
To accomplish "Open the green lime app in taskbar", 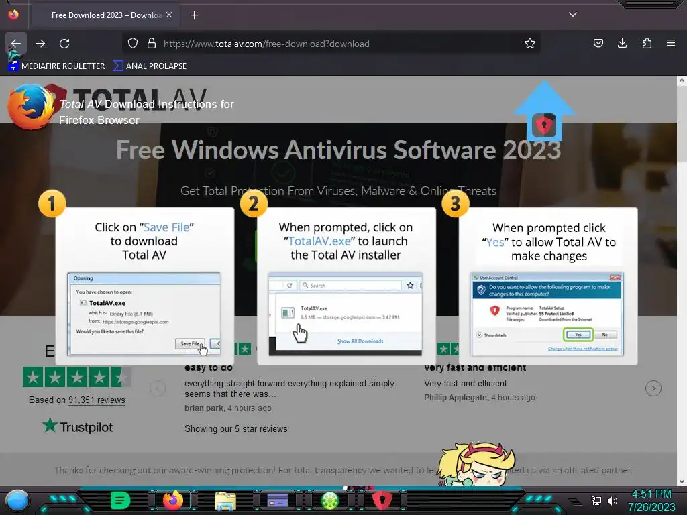I will pyautogui.click(x=330, y=500).
